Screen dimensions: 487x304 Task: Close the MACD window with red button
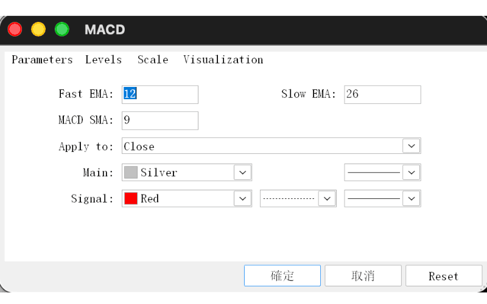coord(15,29)
